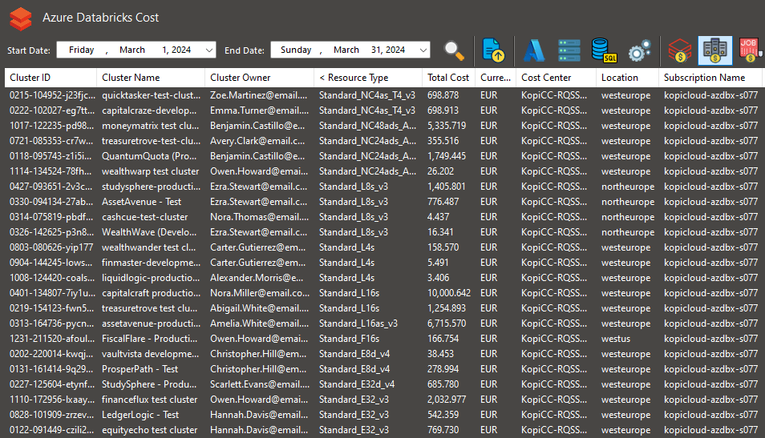Select 'vaultvista developme...' cluster
The width and height of the screenshot is (765, 438).
pos(150,354)
